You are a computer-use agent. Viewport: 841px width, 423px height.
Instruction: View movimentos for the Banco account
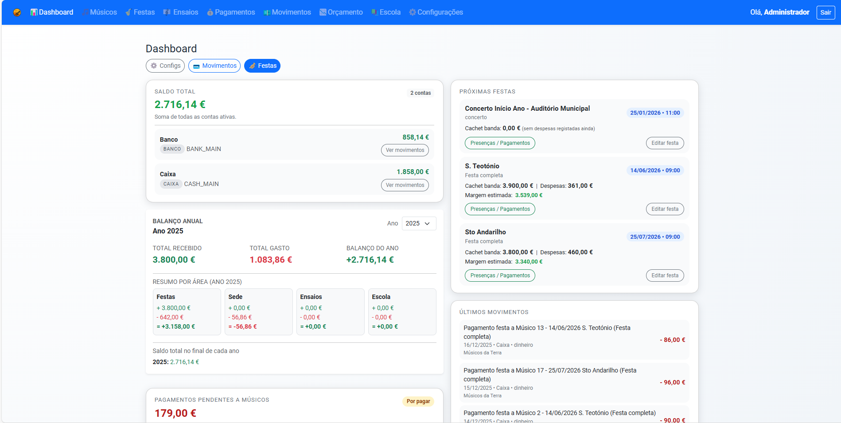coord(405,150)
